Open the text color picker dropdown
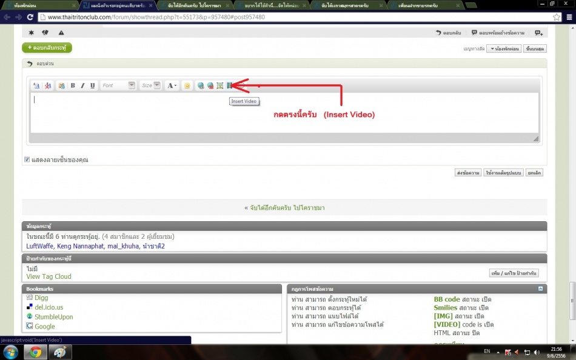Screen dimensions: 576x360 tap(172, 85)
